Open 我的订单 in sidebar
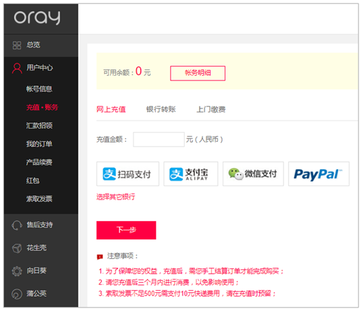 point(39,144)
